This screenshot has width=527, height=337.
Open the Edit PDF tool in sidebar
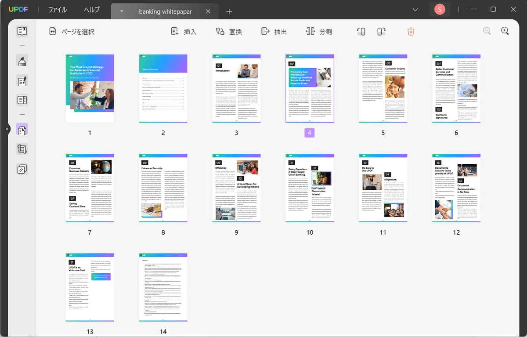pos(22,81)
